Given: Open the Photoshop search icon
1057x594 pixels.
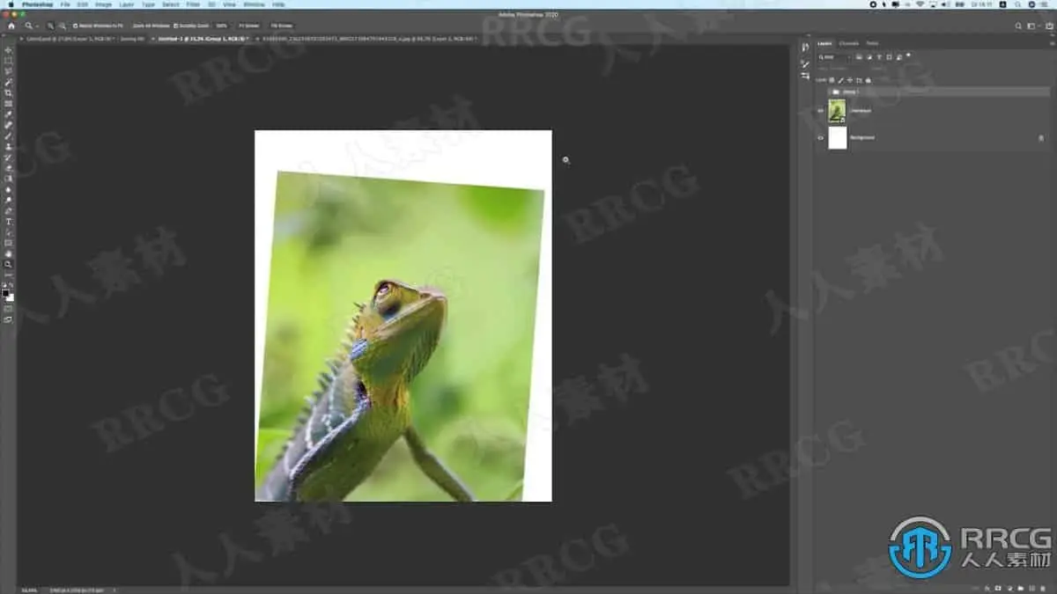Looking at the screenshot, I should [x=1018, y=26].
